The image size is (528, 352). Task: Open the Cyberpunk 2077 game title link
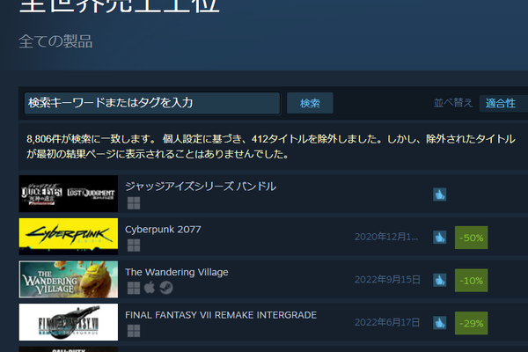point(163,230)
